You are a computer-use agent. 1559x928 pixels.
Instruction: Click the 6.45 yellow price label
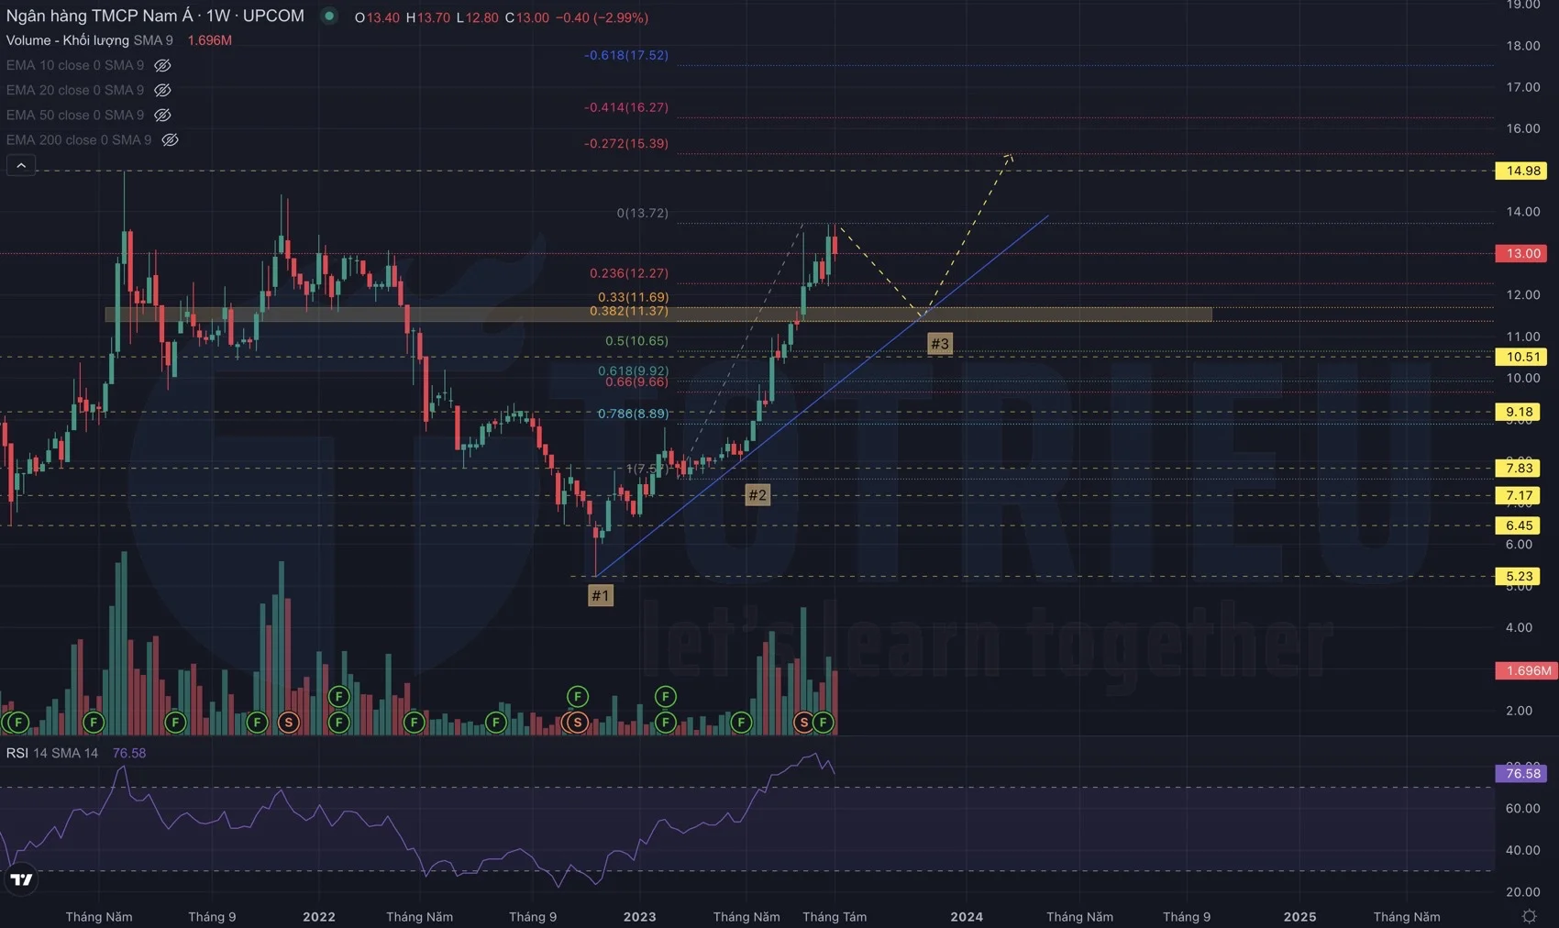click(x=1520, y=525)
